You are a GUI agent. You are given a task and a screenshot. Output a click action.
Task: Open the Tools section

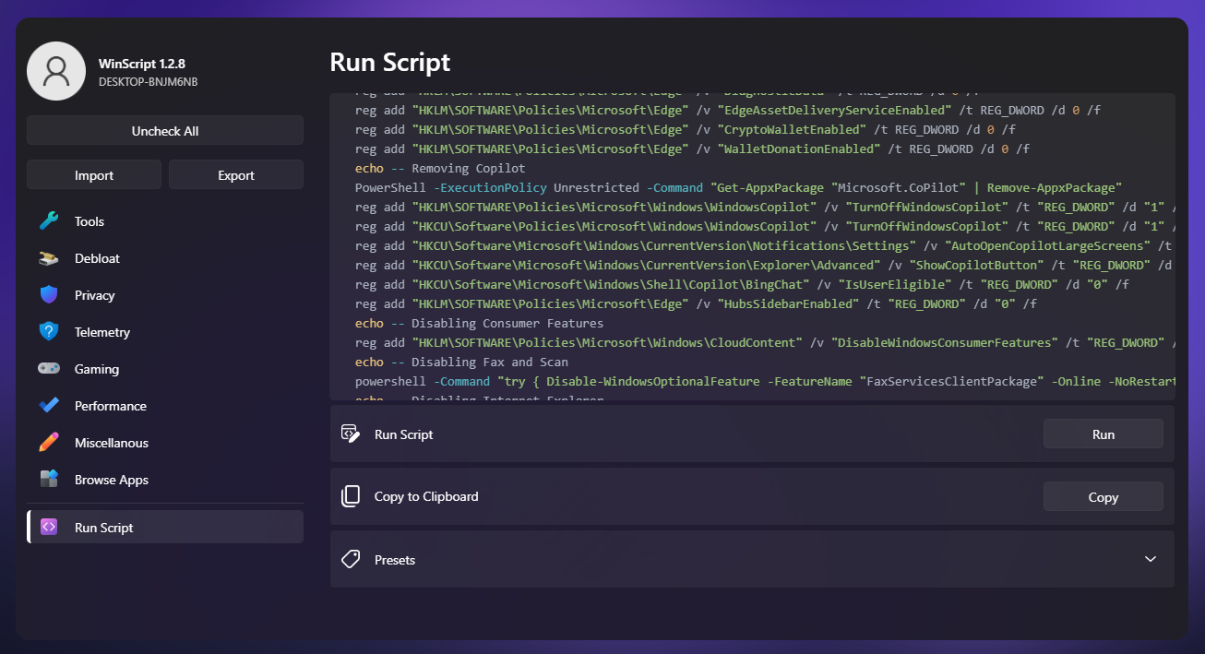165,221
